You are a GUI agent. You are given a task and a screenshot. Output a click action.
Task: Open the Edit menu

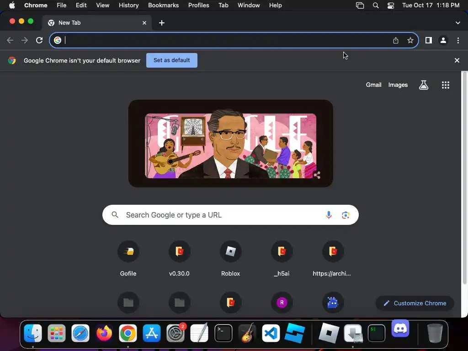[81, 5]
